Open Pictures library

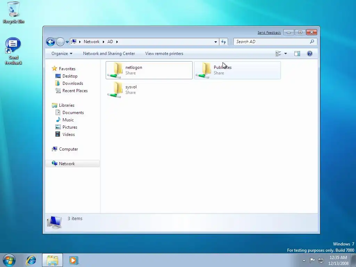[70, 127]
